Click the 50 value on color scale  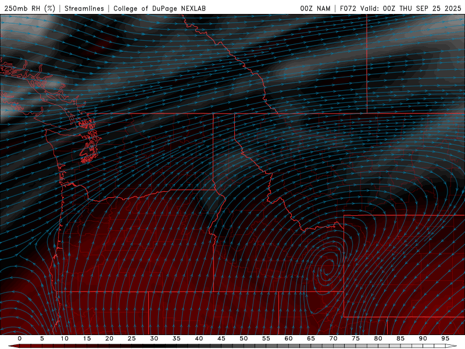tap(244, 339)
